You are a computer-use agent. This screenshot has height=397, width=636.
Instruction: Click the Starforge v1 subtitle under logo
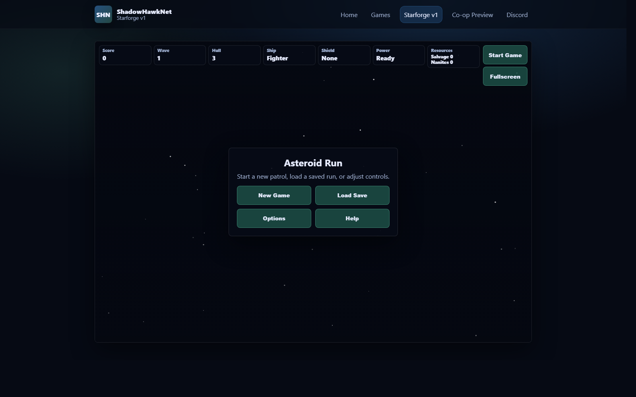pos(131,18)
